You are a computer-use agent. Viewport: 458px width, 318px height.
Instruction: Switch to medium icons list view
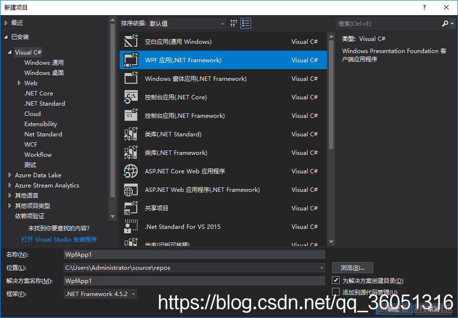[246, 23]
